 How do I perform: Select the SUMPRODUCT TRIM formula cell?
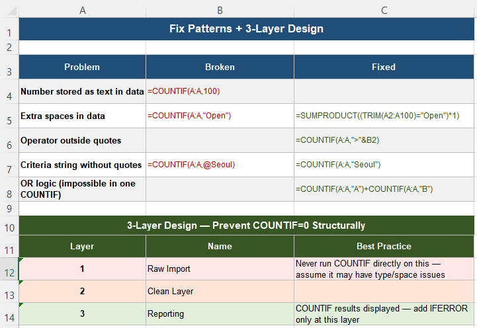click(x=384, y=116)
